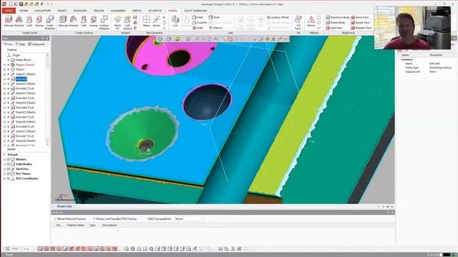
Task: Click the Transform Body tool
Action: pyautogui.click(x=337, y=17)
